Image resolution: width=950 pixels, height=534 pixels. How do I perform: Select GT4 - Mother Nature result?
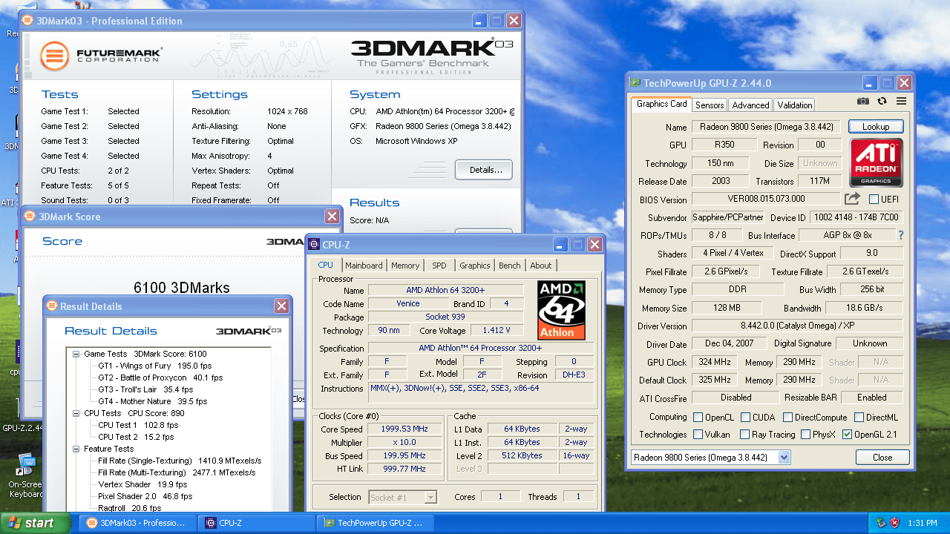tap(152, 401)
